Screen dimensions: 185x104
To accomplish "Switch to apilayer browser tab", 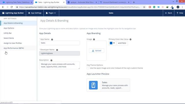I will pyautogui.click(x=82, y=2).
